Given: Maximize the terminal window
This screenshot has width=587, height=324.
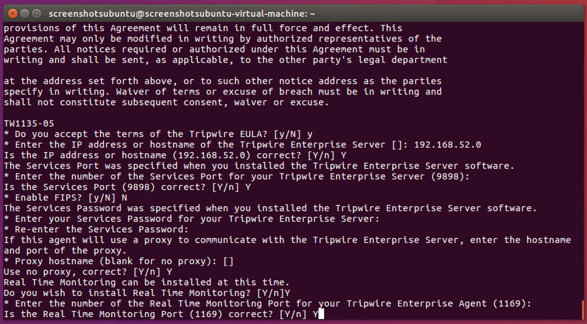Looking at the screenshot, I should click(37, 13).
